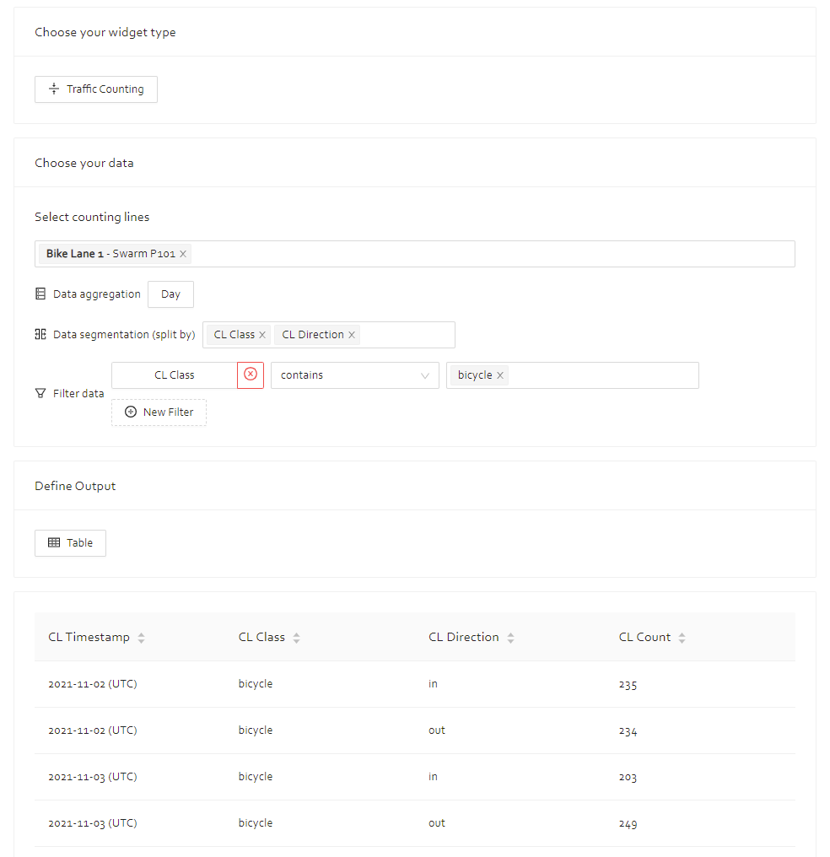Click the New Filter plus icon
Image resolution: width=830 pixels, height=857 pixels.
click(x=131, y=412)
